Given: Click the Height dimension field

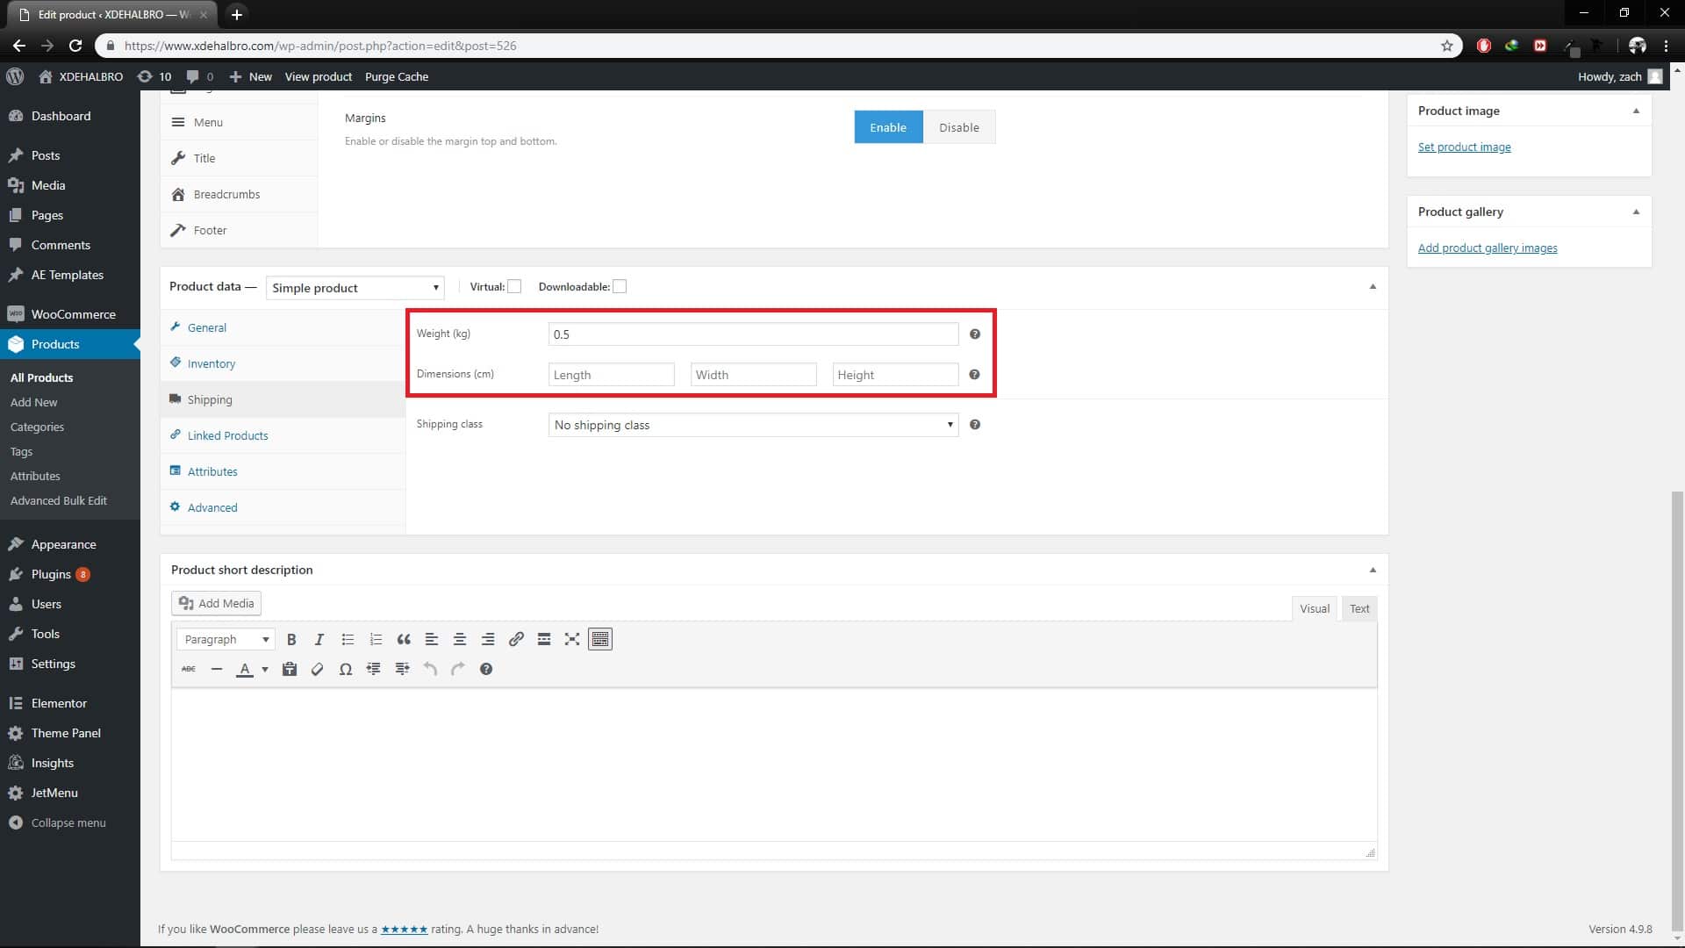Looking at the screenshot, I should [895, 375].
